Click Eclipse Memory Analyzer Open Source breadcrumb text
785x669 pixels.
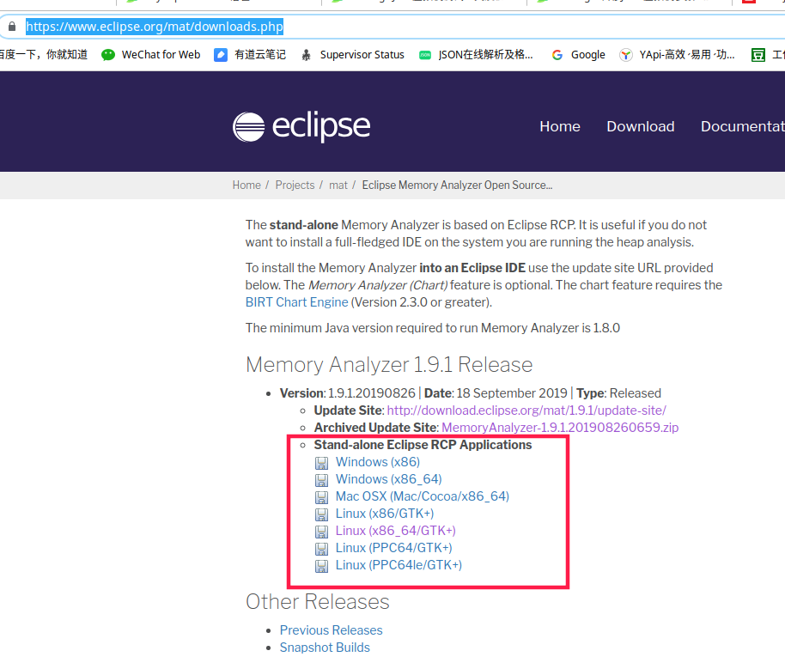tap(457, 185)
